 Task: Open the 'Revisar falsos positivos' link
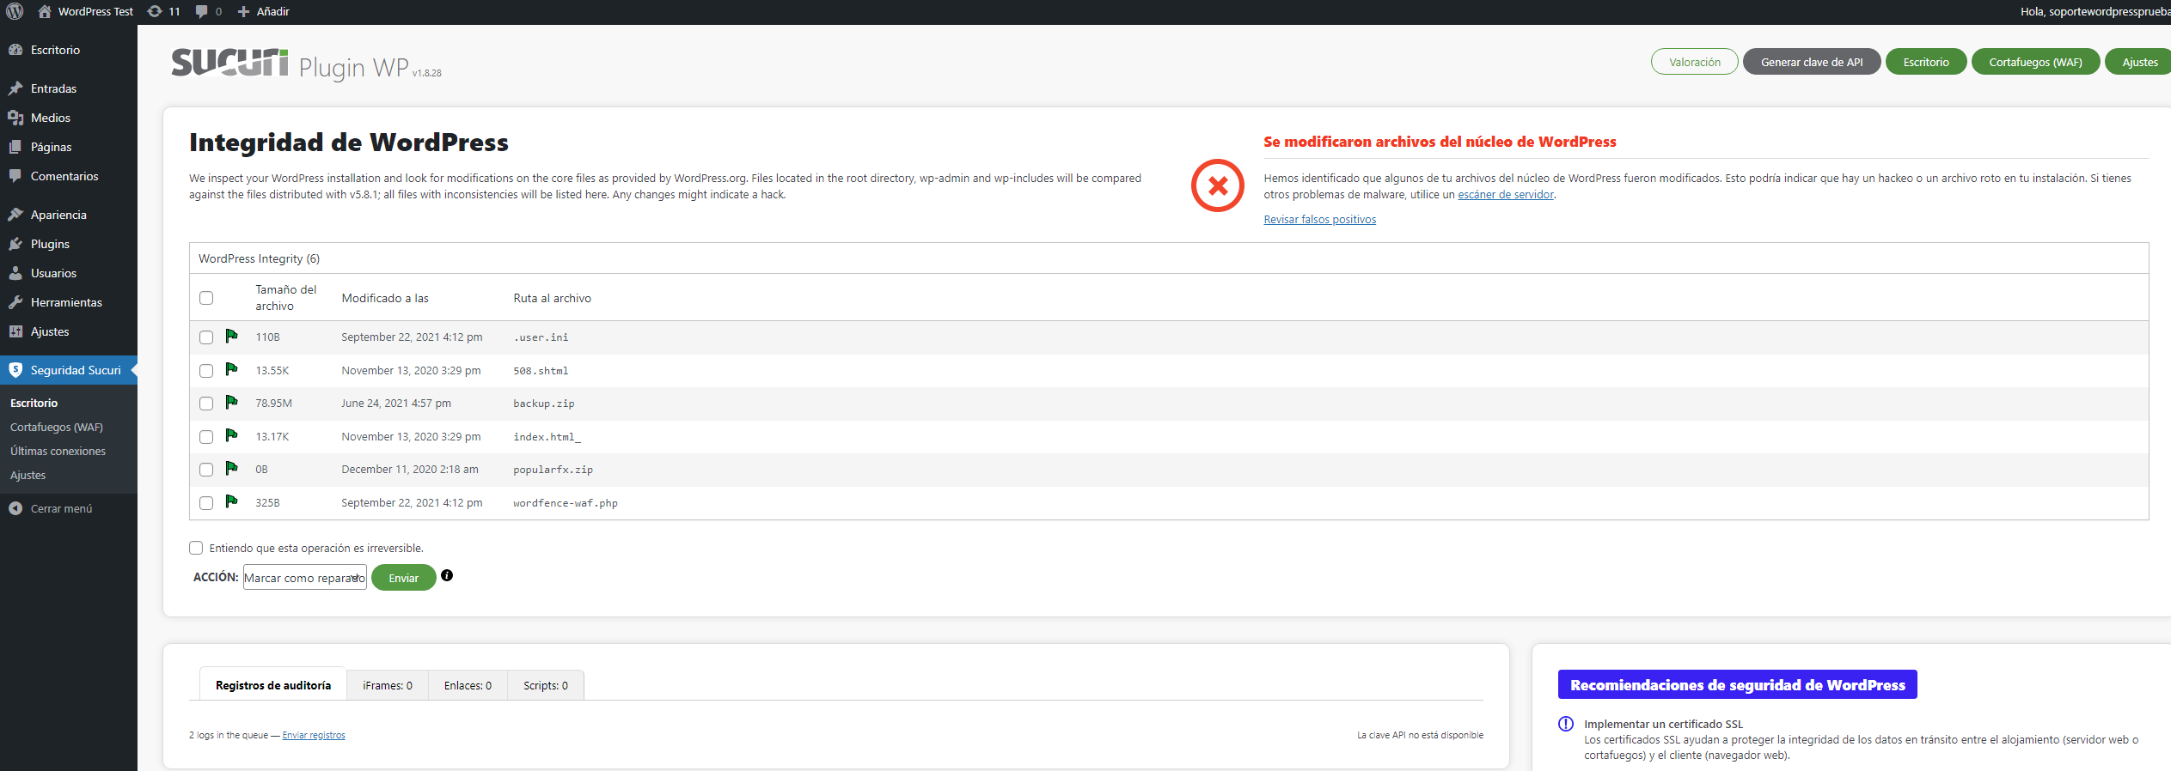click(x=1319, y=220)
